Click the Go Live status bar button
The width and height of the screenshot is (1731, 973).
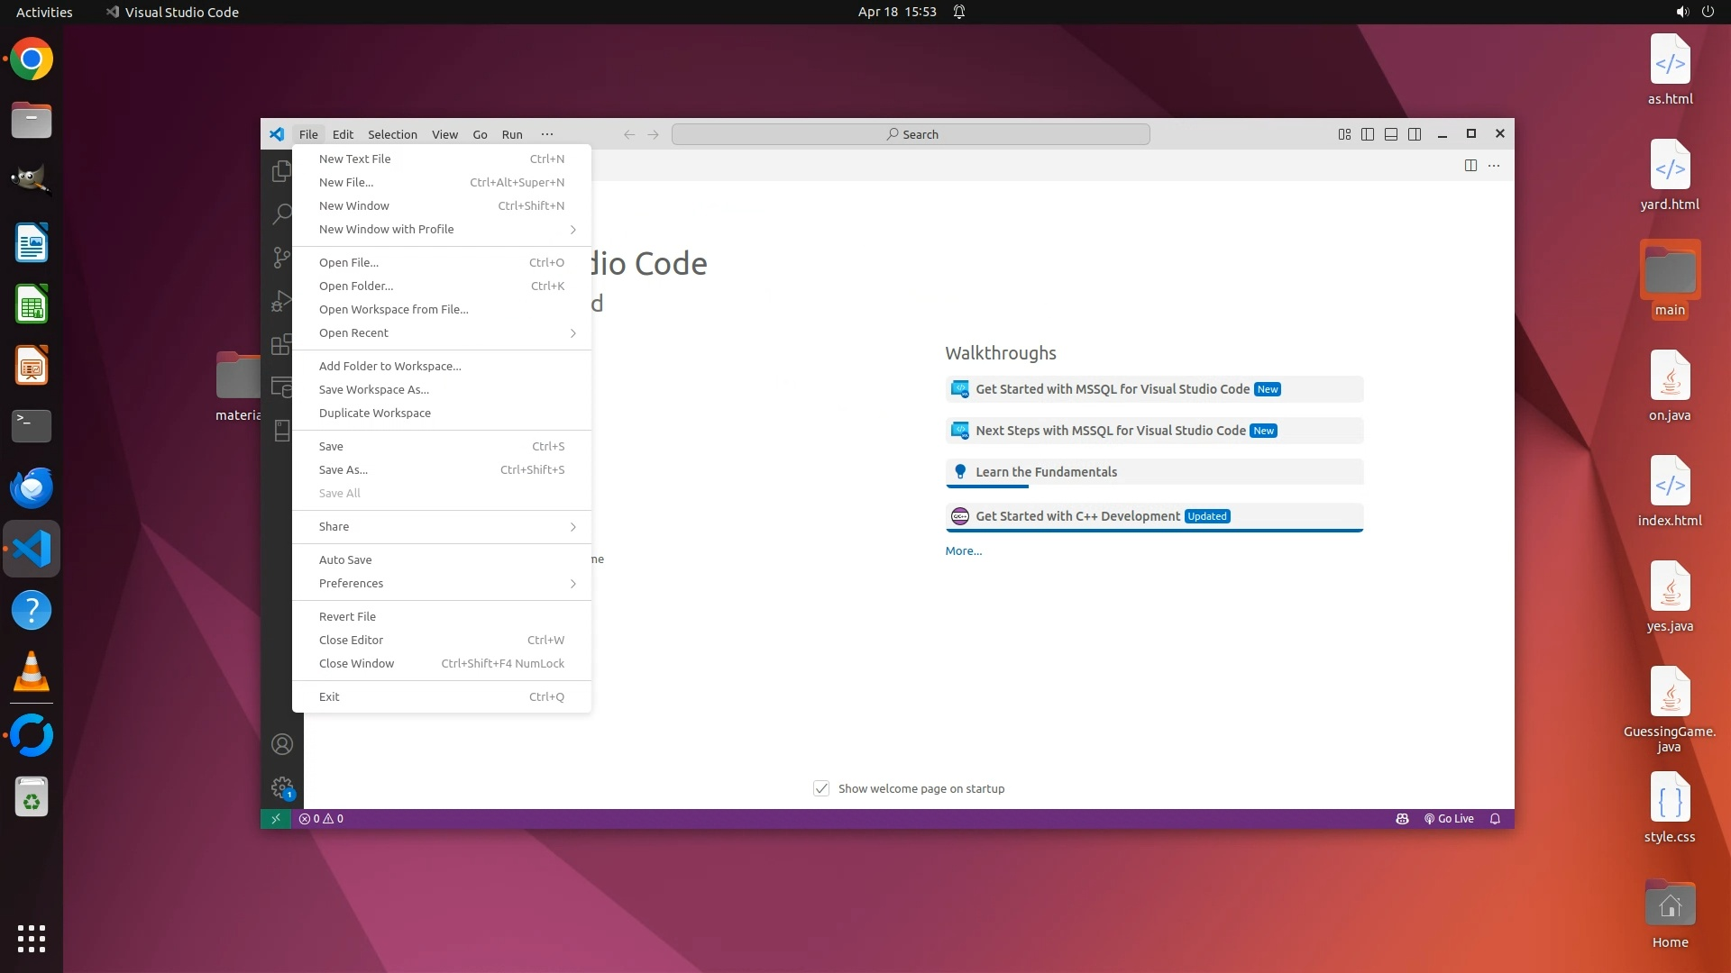[1449, 819]
